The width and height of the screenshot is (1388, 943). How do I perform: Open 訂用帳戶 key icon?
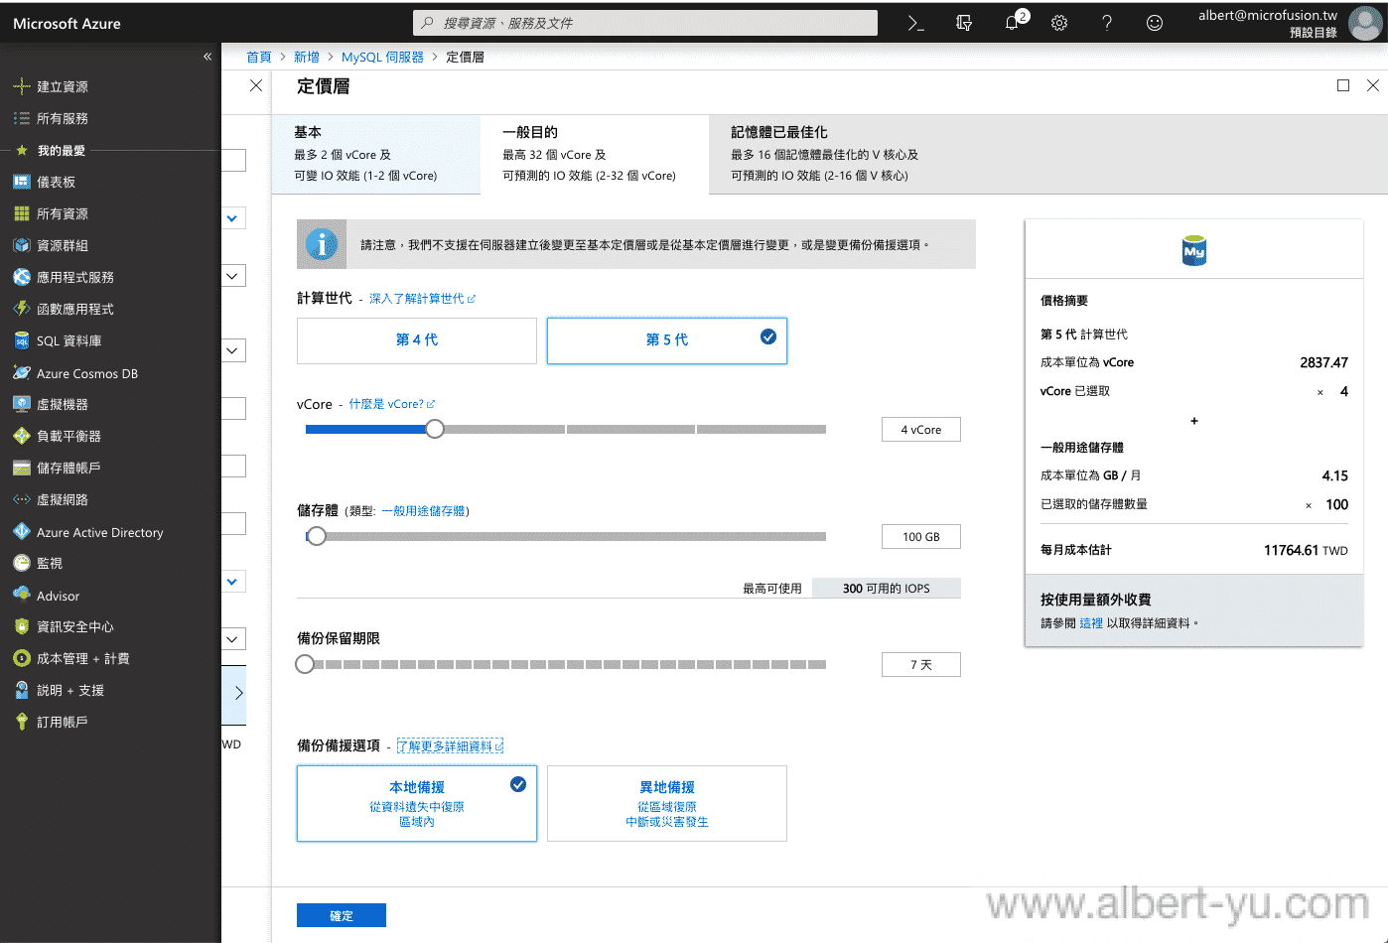[22, 722]
